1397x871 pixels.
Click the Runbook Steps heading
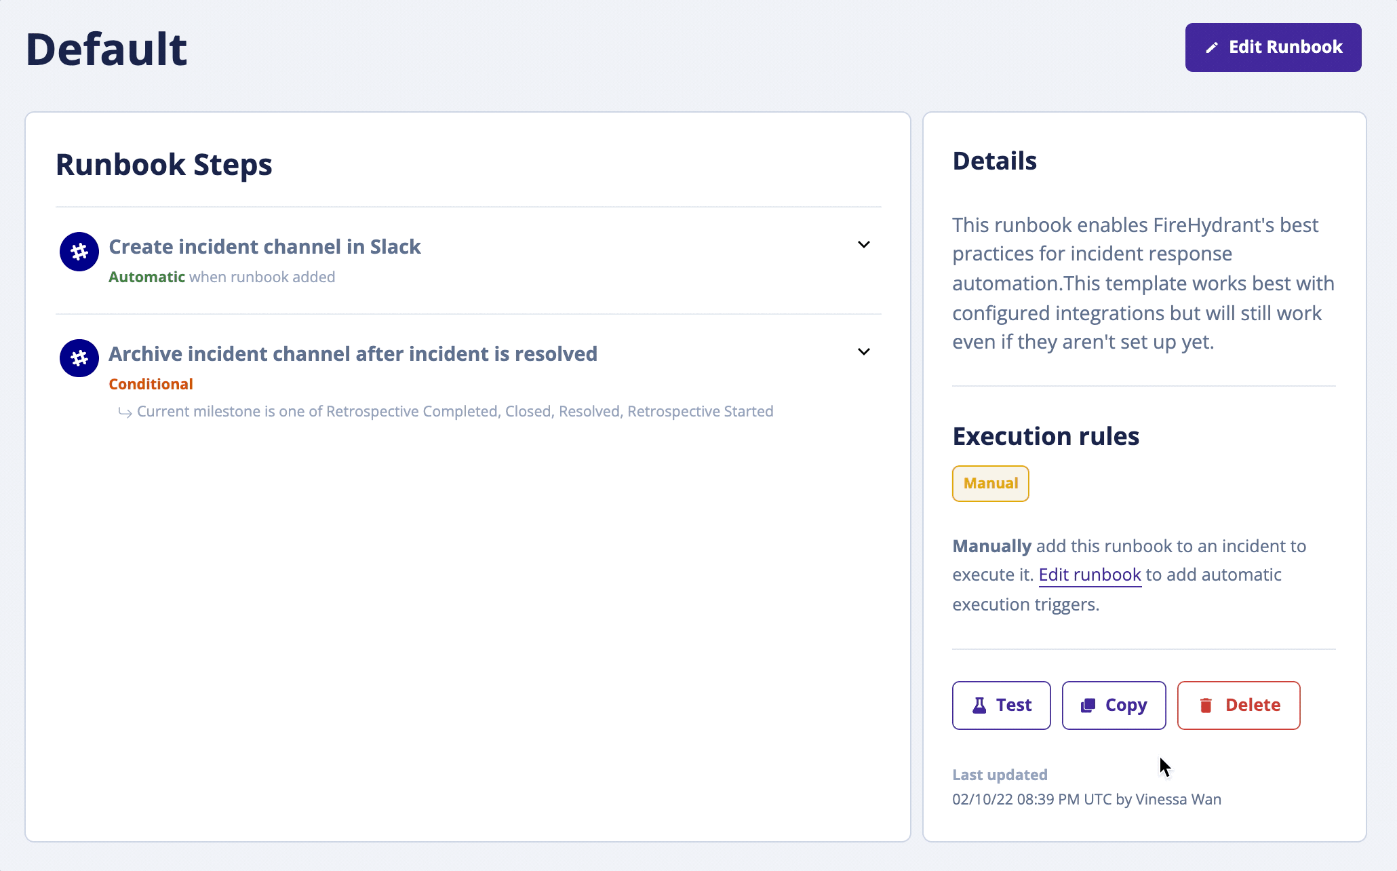click(x=163, y=165)
